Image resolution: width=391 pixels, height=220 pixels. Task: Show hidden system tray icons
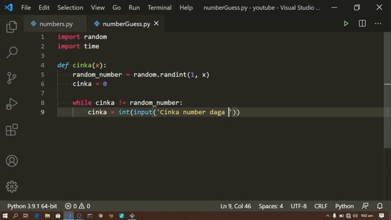click(x=327, y=216)
